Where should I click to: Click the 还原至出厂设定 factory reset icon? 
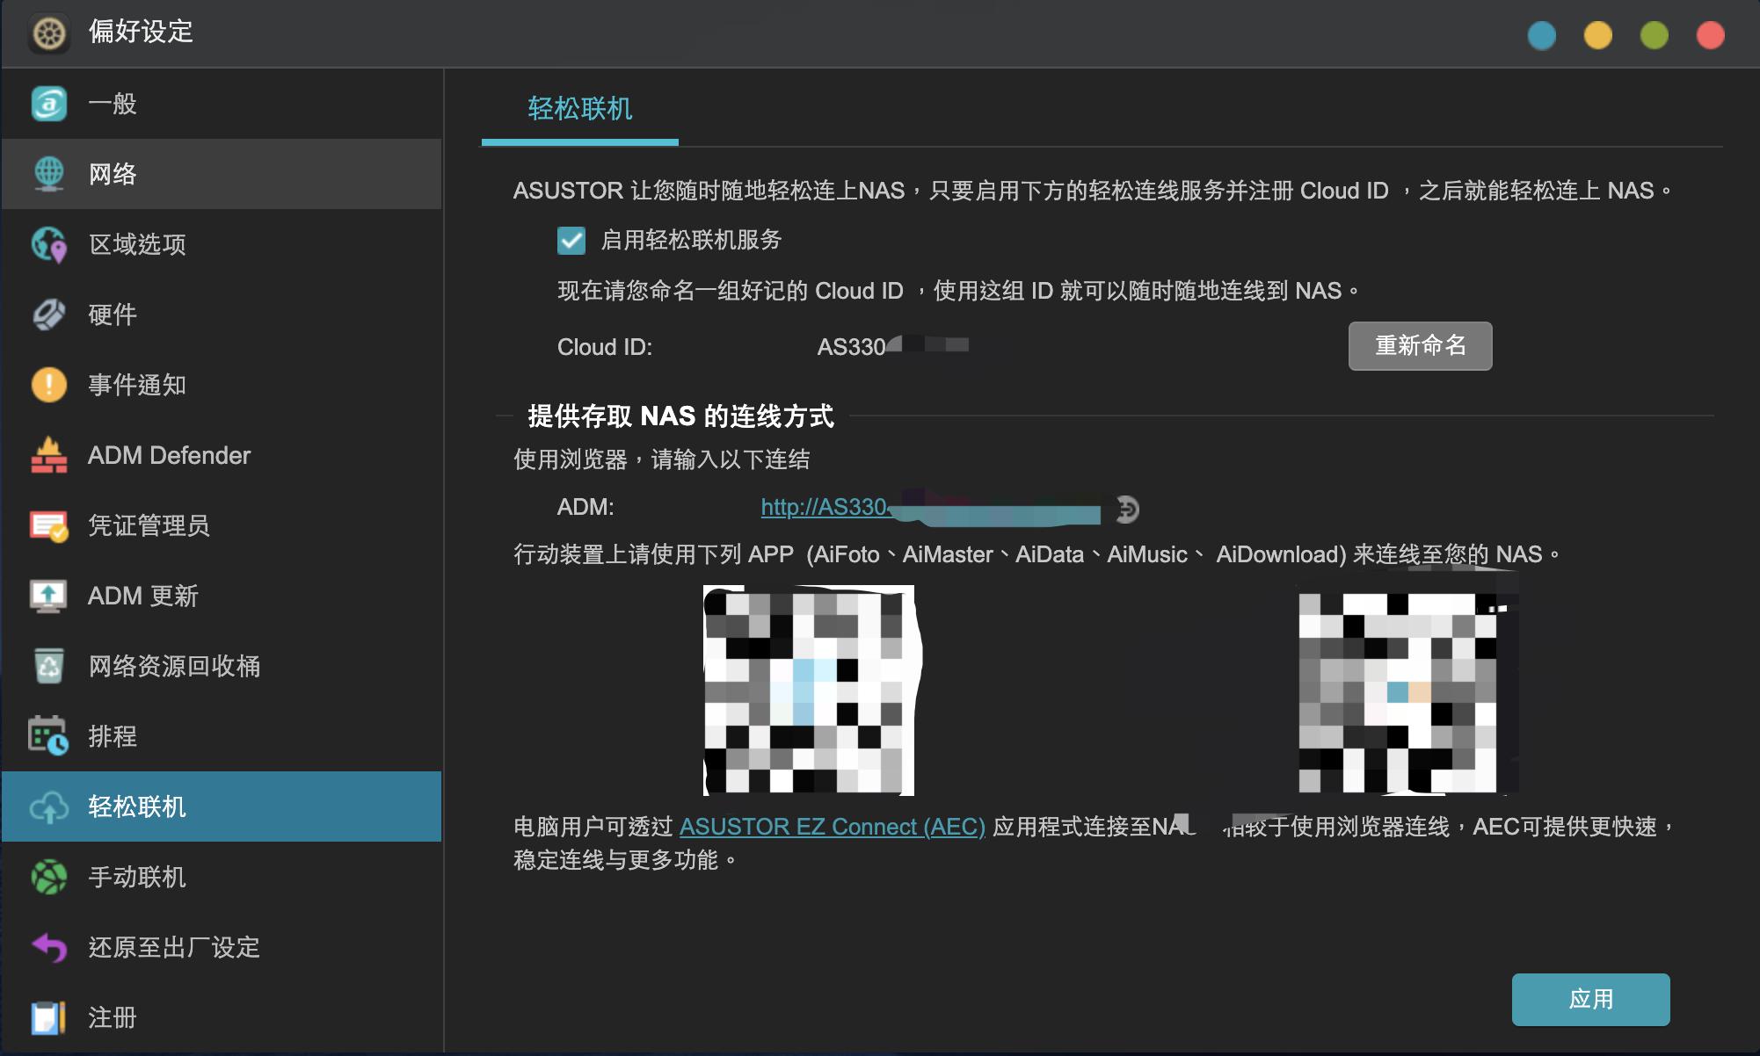point(50,947)
